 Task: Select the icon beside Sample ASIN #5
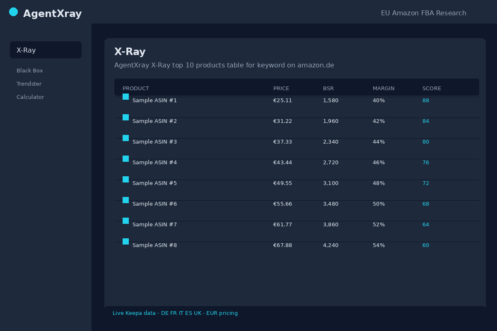tap(125, 180)
